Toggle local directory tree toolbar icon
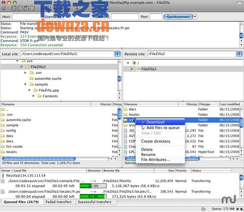This screenshot has height=212, width=244. tap(20, 8)
